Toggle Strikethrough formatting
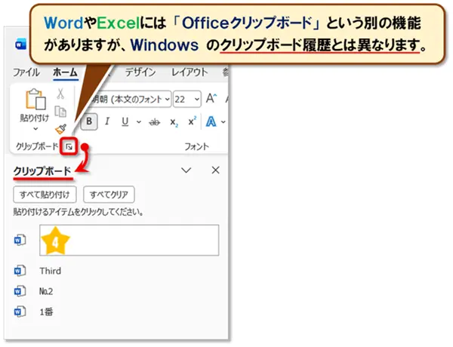Image resolution: width=453 pixels, height=347 pixels. pyautogui.click(x=155, y=122)
